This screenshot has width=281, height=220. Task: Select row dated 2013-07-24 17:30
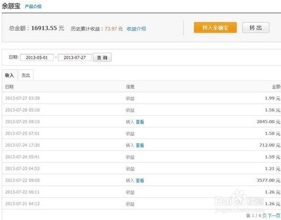coord(141,145)
